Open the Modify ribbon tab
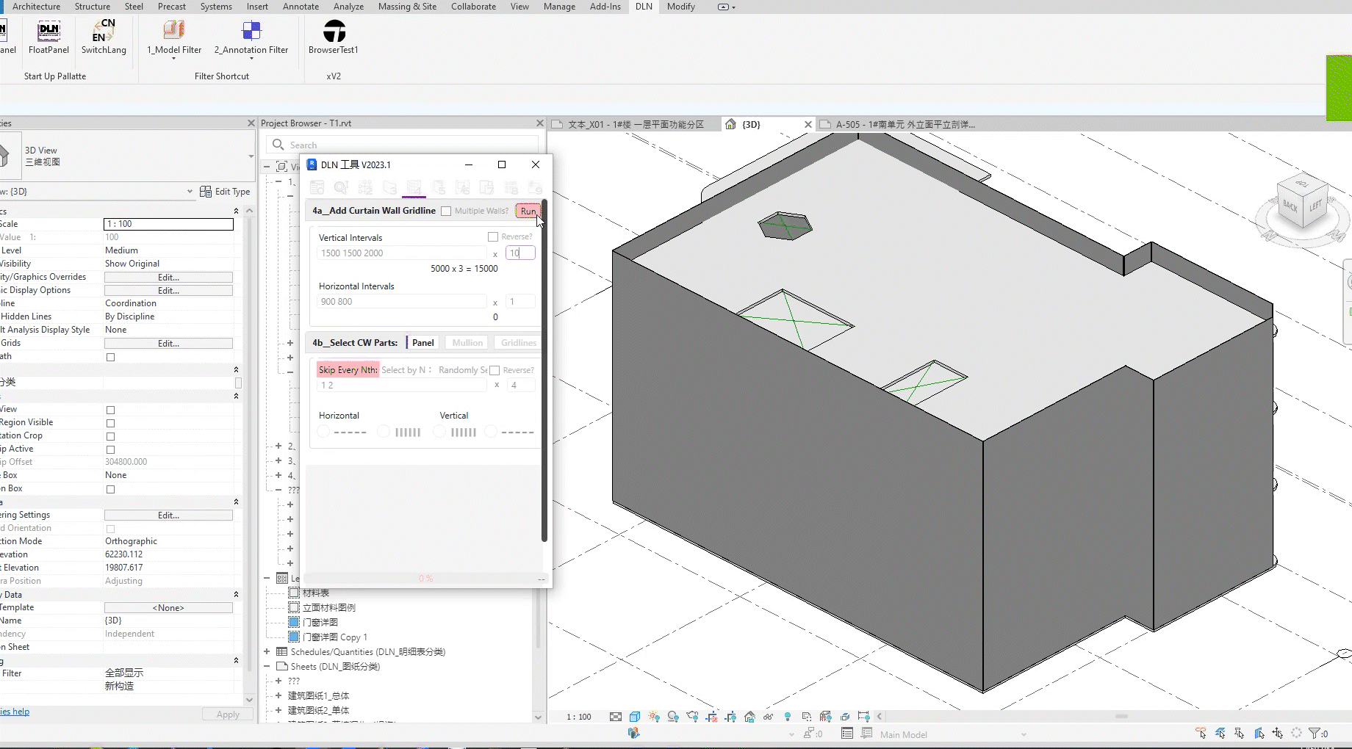The image size is (1352, 749). pos(680,7)
